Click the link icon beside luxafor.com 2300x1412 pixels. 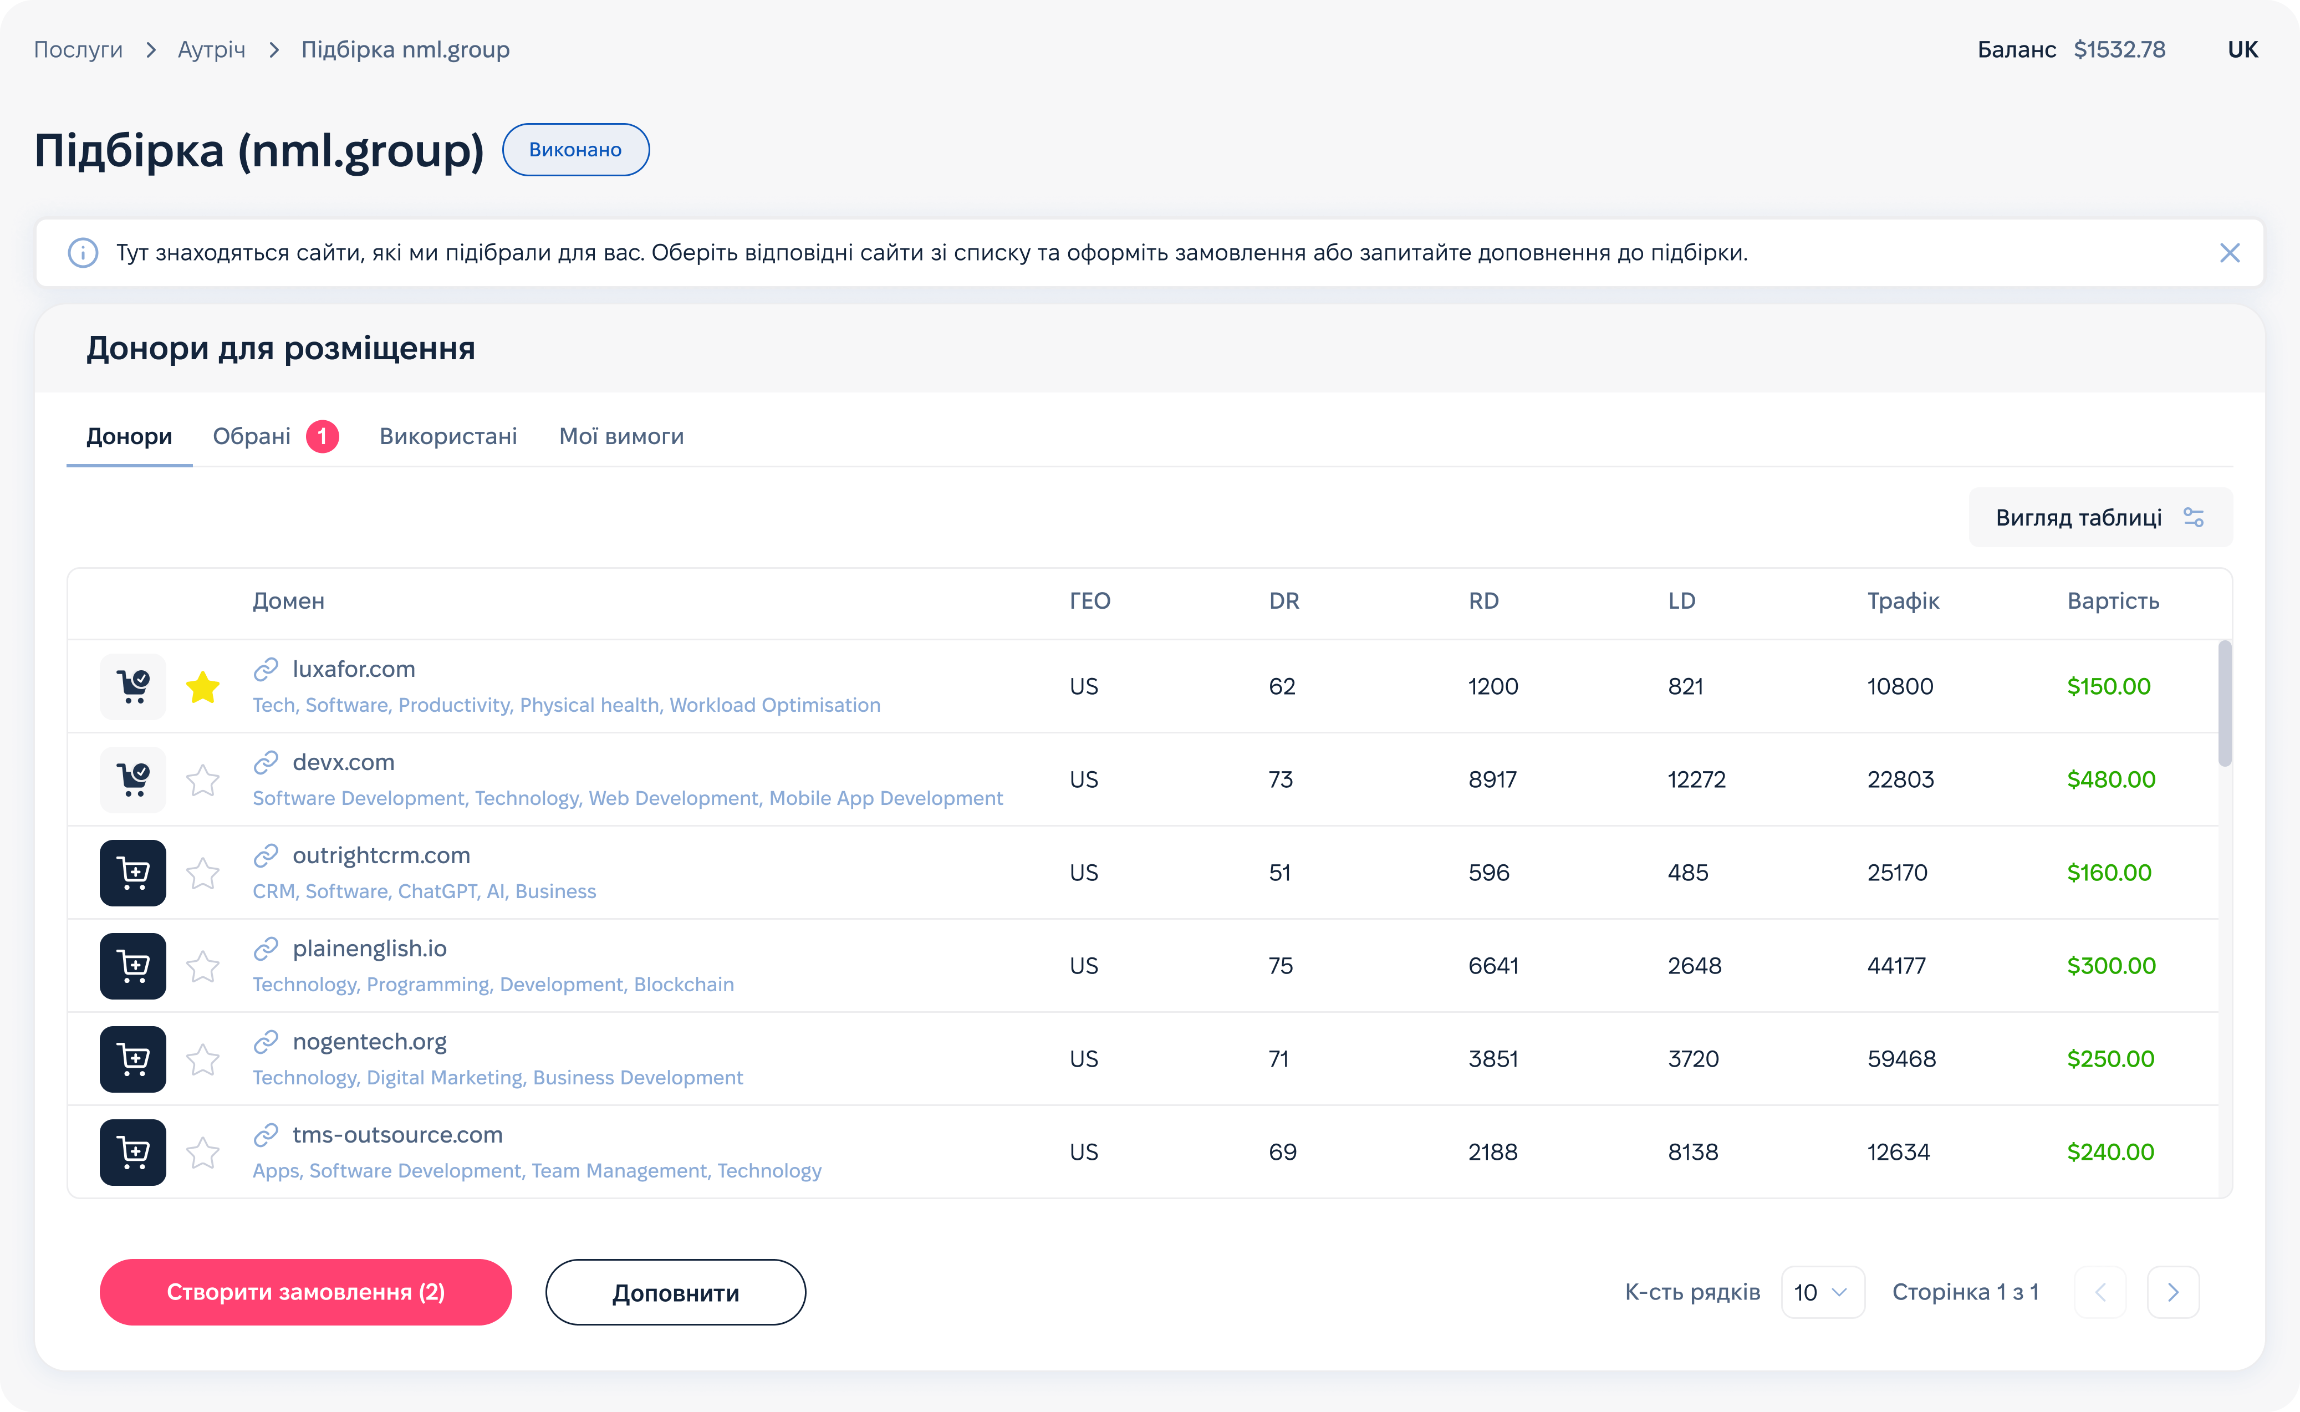[x=266, y=669]
